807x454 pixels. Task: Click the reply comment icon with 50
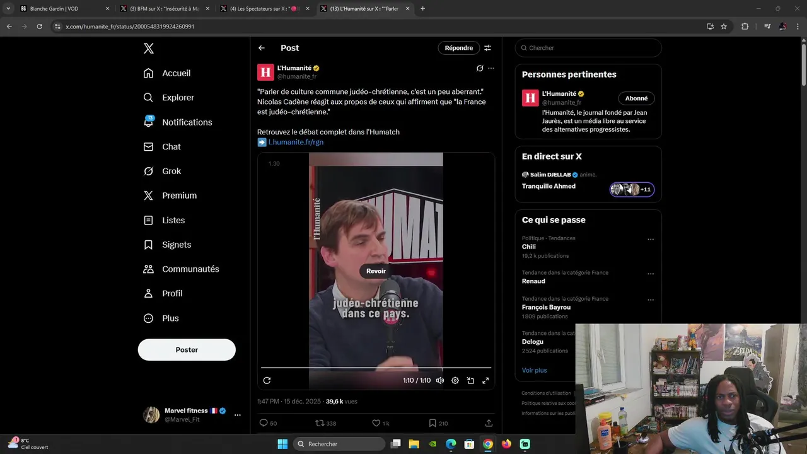pyautogui.click(x=264, y=423)
